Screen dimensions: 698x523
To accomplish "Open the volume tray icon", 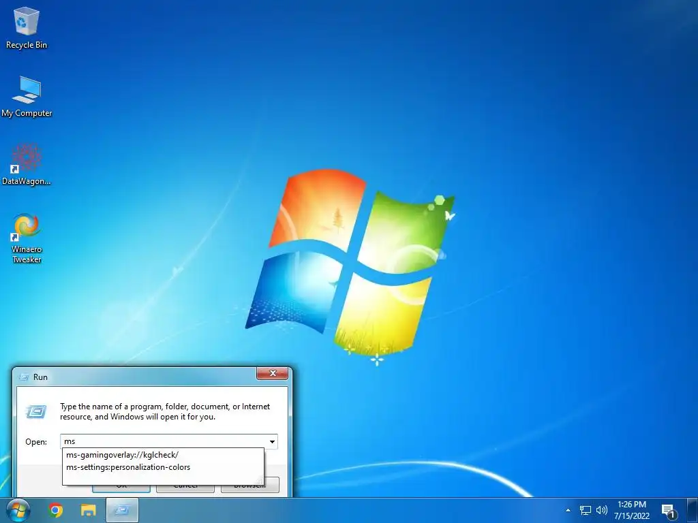I will point(602,510).
